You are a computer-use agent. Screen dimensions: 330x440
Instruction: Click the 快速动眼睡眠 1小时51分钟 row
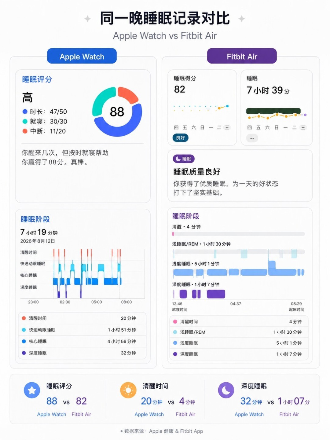click(82, 330)
